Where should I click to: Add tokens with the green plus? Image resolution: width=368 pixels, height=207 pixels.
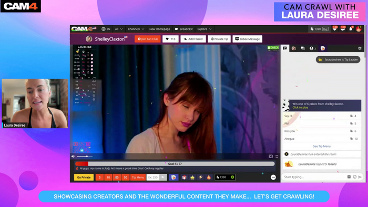click(x=232, y=177)
